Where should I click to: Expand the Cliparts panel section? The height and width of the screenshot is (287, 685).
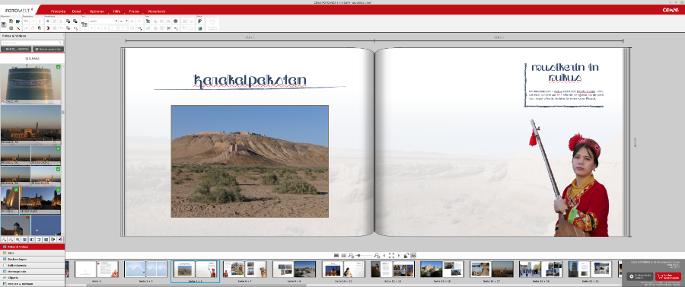(32, 277)
